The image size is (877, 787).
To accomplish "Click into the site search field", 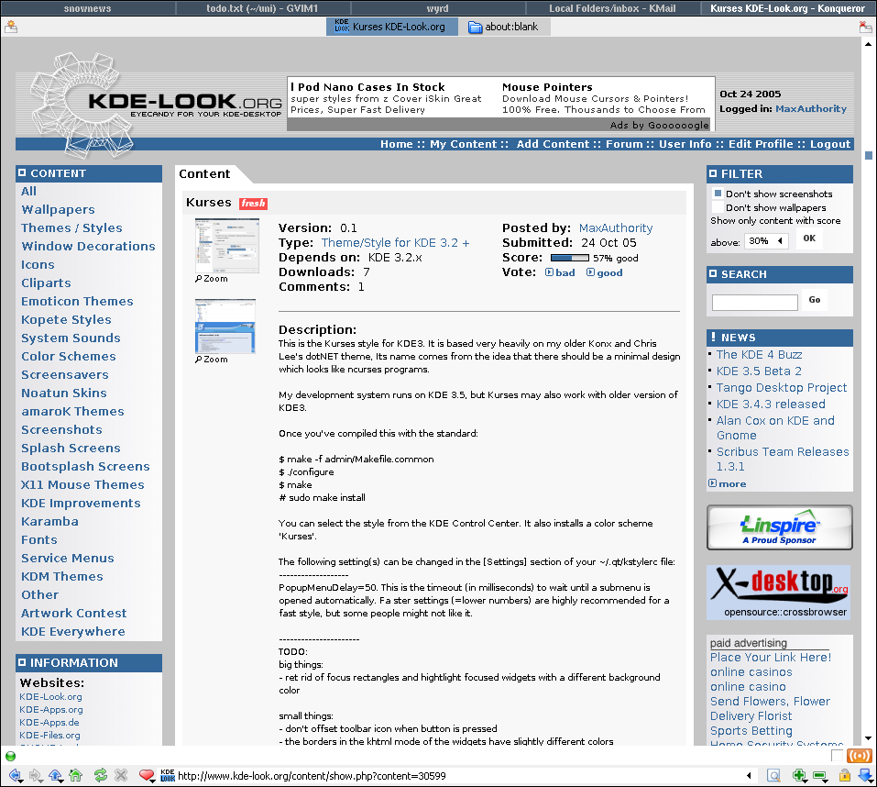I will 754,303.
